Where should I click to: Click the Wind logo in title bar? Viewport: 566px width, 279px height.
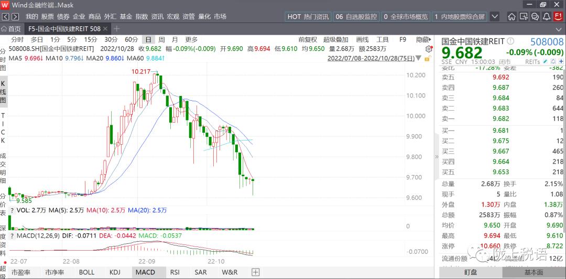pyautogui.click(x=5, y=5)
